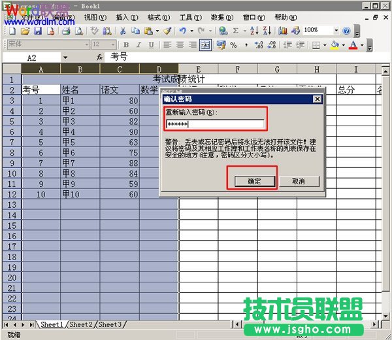
Task: Toggle underline formatting
Action: (152, 45)
